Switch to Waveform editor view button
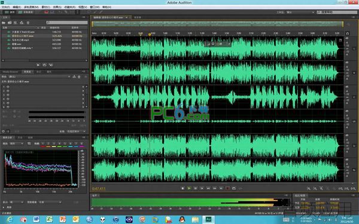 point(10,12)
